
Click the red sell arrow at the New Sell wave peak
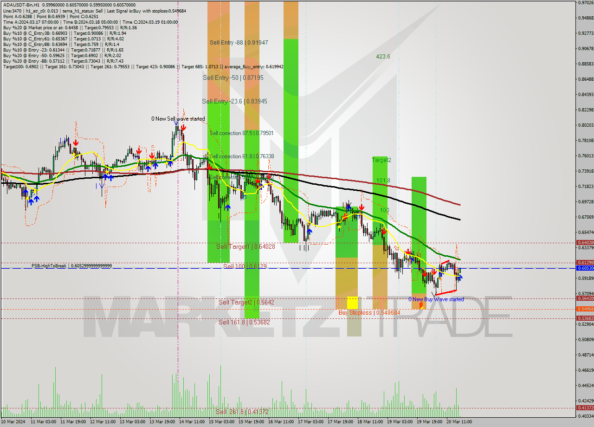click(x=184, y=127)
